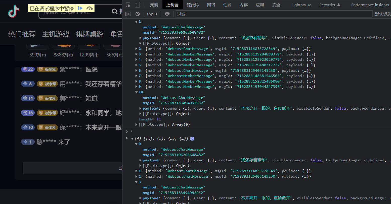391x204 pixels.
Task: Switch to the 应用 tab
Action: pos(260,5)
